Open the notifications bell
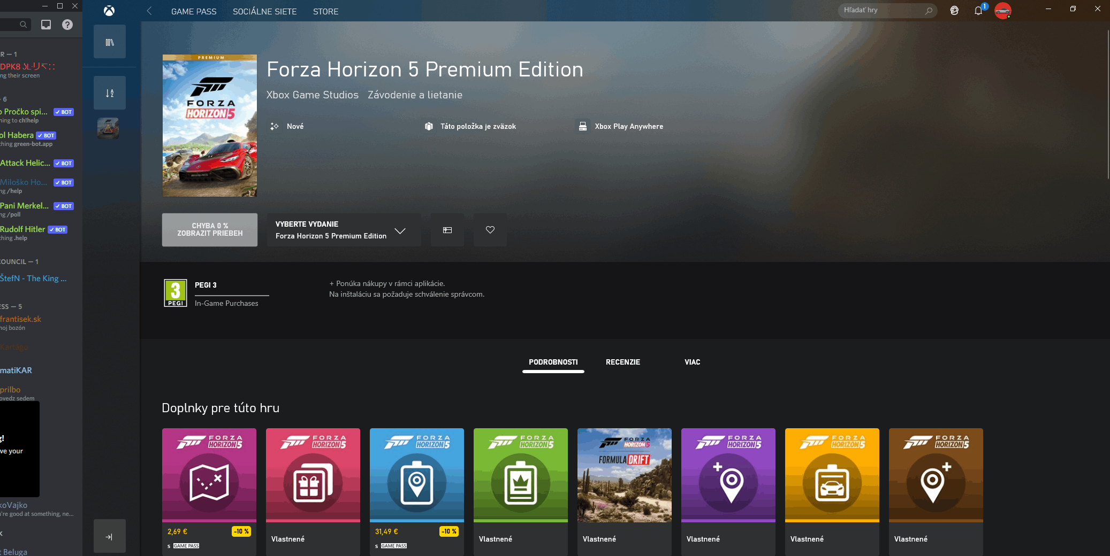Image resolution: width=1110 pixels, height=556 pixels. point(978,10)
